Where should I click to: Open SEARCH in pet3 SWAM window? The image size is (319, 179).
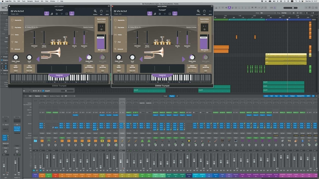coord(198,12)
